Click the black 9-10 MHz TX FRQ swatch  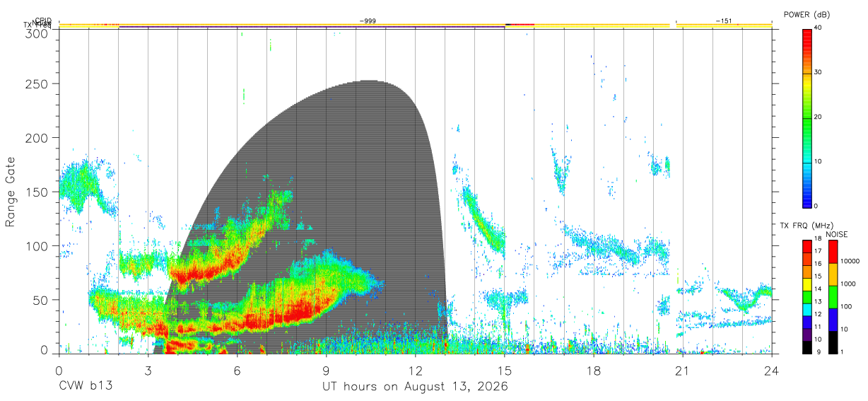pos(807,347)
